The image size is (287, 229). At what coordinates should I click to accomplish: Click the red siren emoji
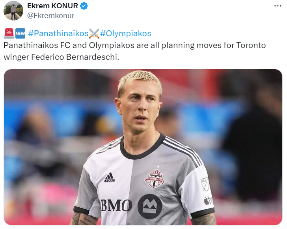coord(9,33)
